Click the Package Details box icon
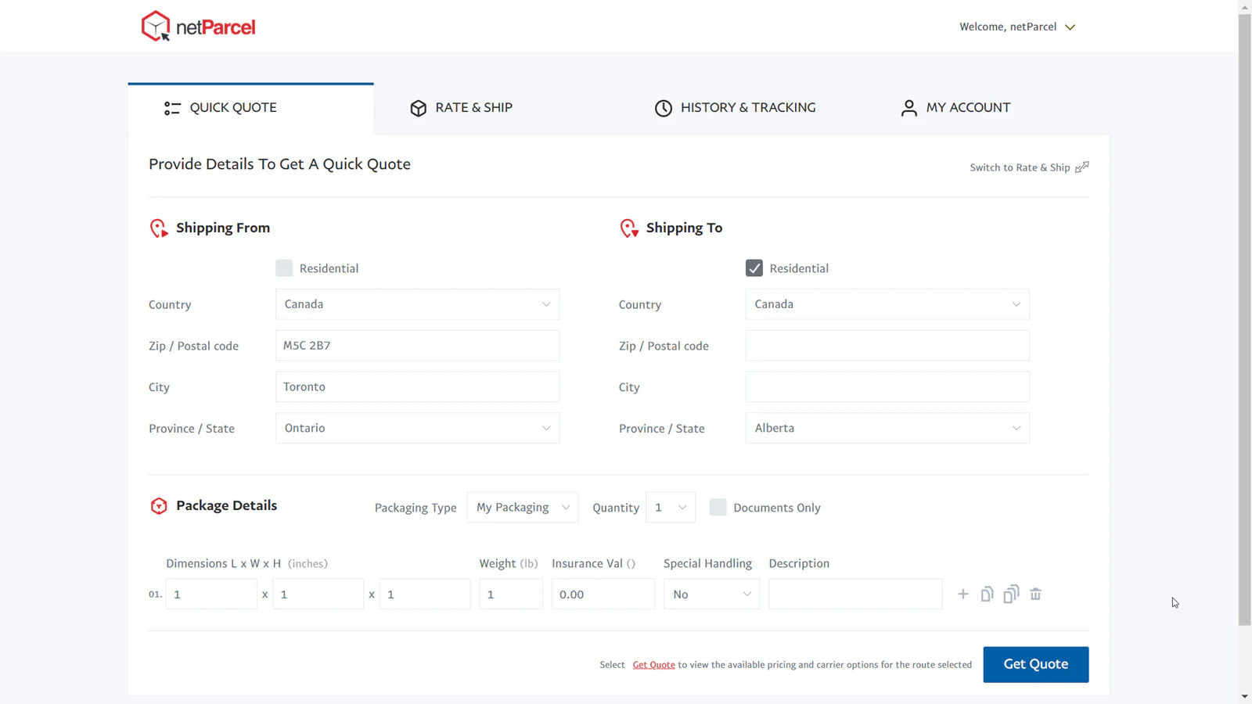1252x704 pixels. pos(159,505)
